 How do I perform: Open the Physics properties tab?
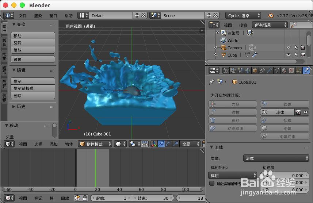306,70
